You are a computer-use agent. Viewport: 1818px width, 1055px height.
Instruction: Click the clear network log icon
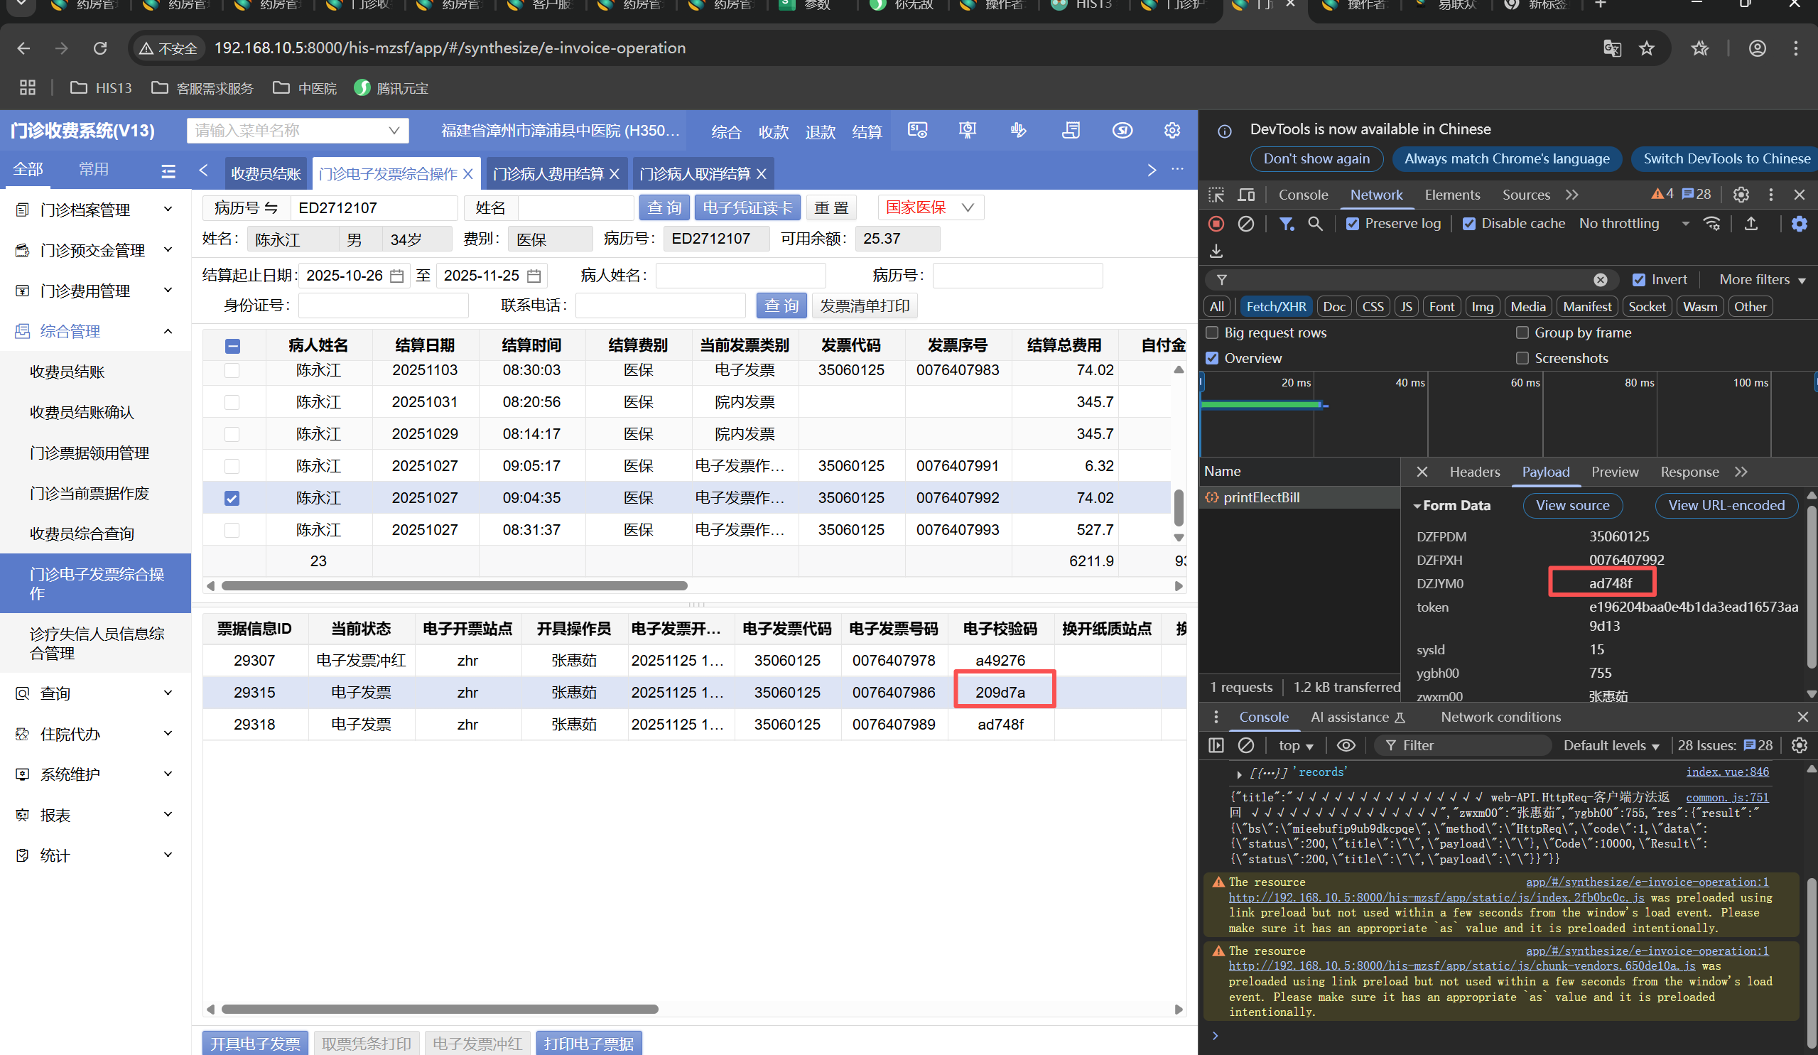[1245, 224]
